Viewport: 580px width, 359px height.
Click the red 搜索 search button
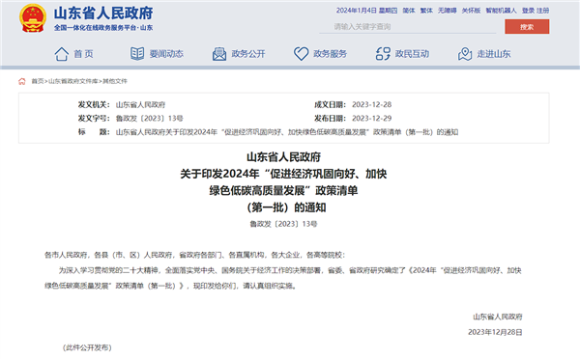(x=527, y=27)
